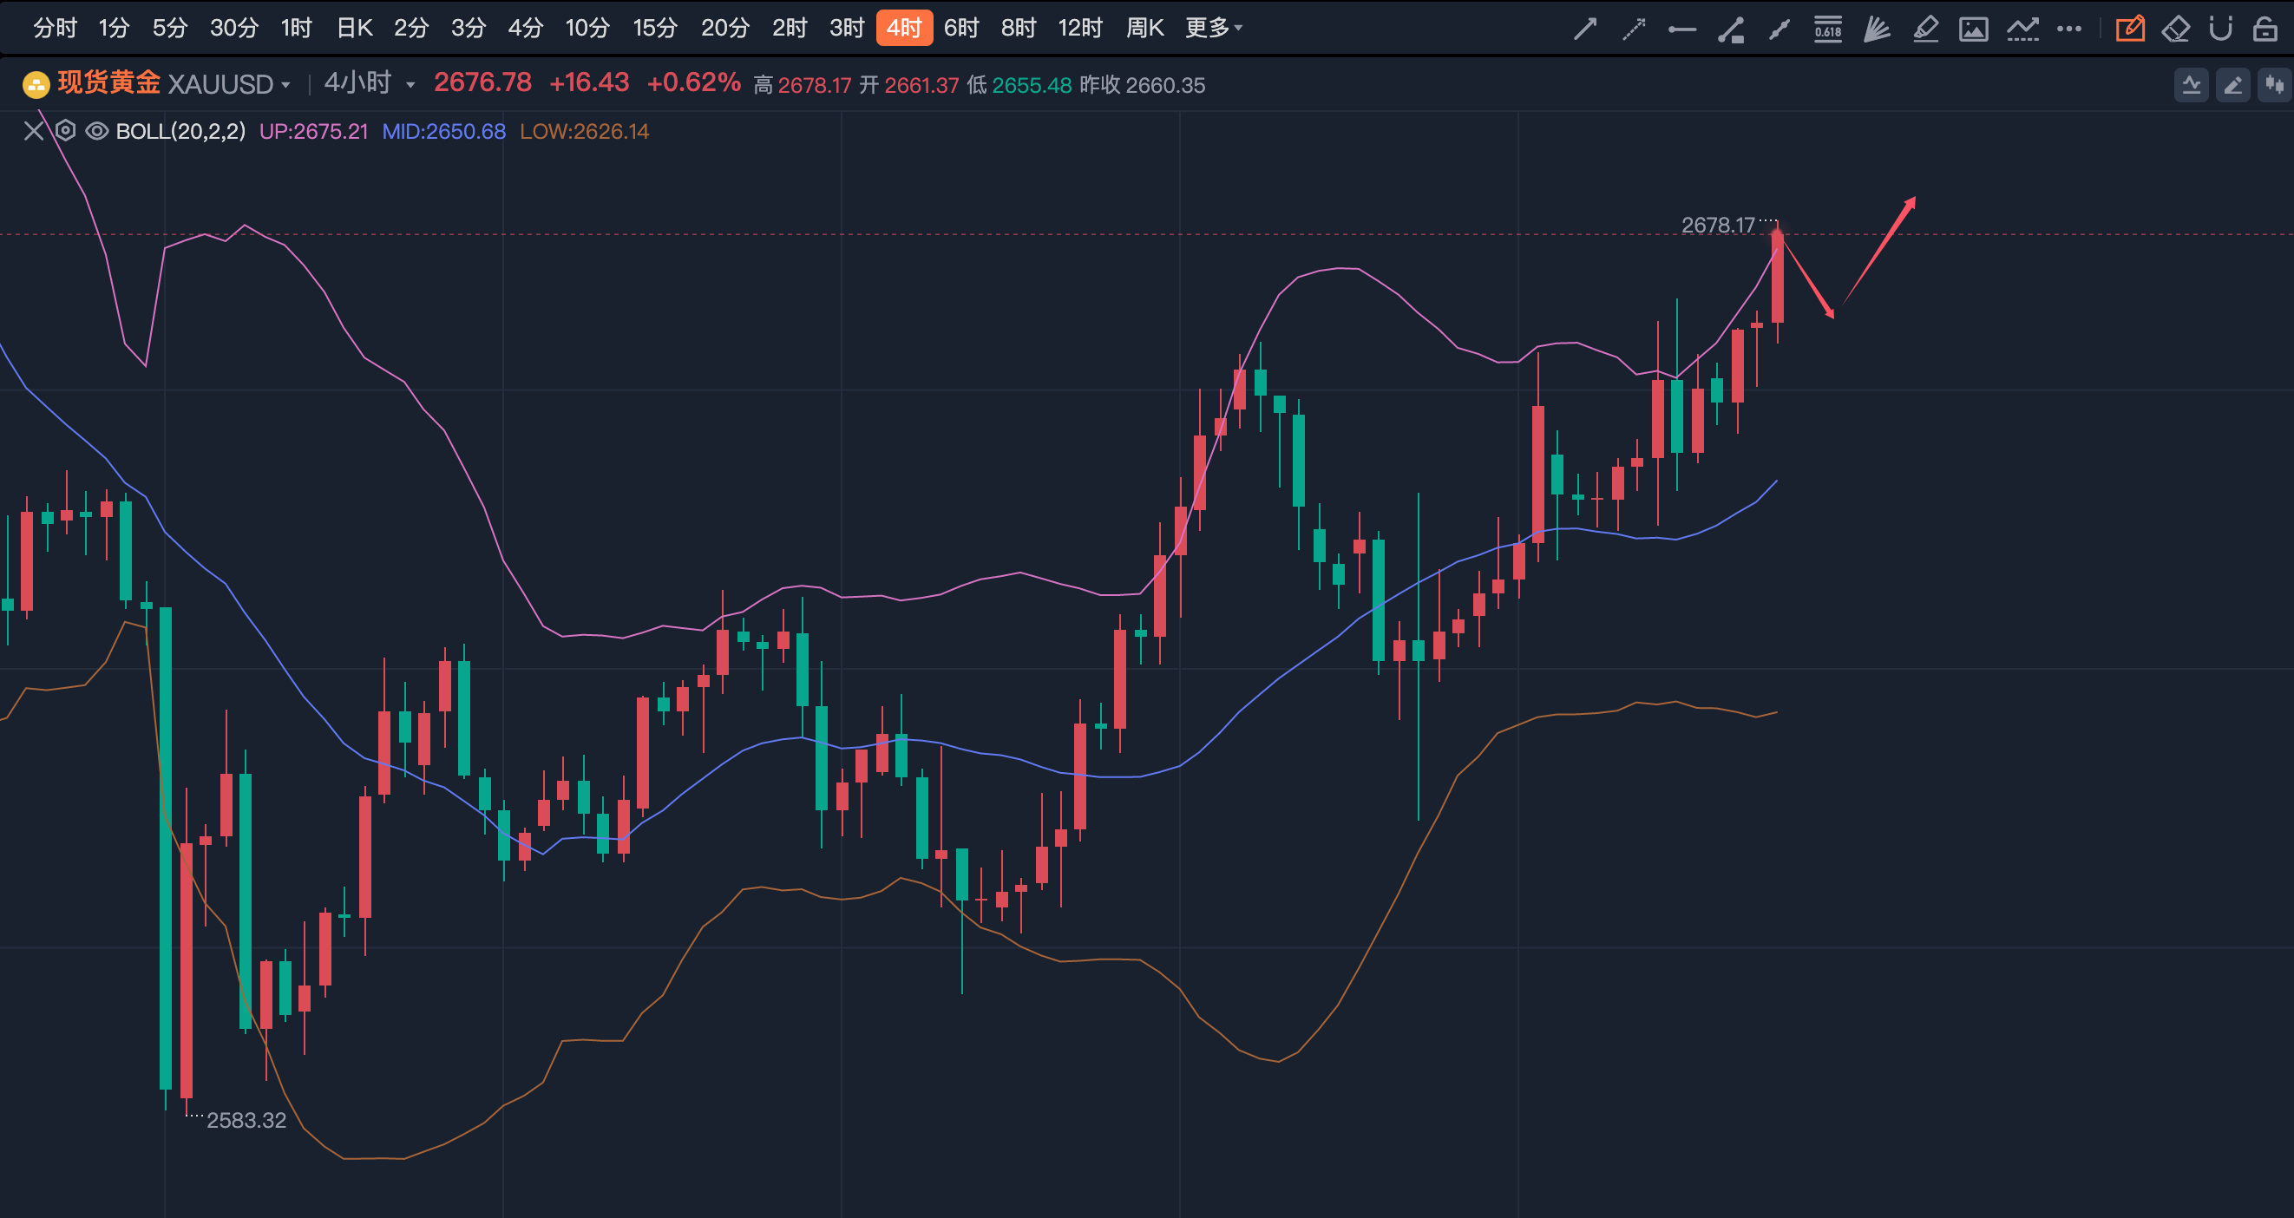Toggle the magnet snap mode
The image size is (2294, 1218).
point(2220,29)
